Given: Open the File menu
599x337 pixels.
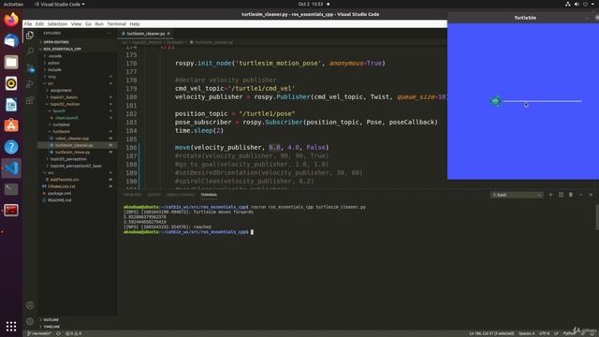Looking at the screenshot, I should [28, 23].
